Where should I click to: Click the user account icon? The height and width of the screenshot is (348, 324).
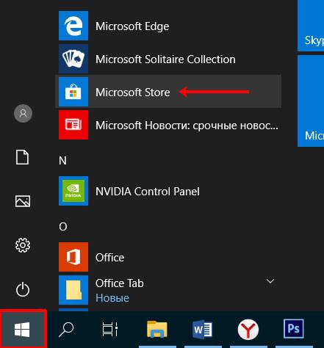(x=23, y=113)
